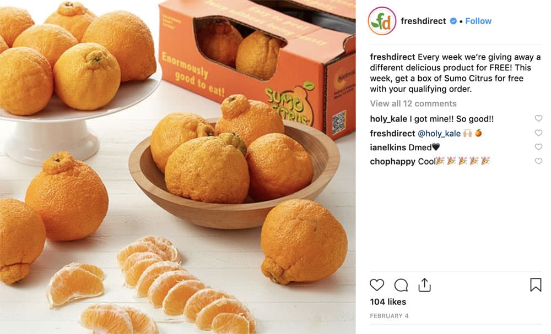Click the Sumo Citrus oranges photo

pyautogui.click(x=178, y=167)
